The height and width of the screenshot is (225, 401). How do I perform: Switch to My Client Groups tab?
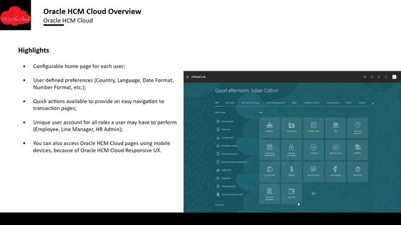coord(251,102)
